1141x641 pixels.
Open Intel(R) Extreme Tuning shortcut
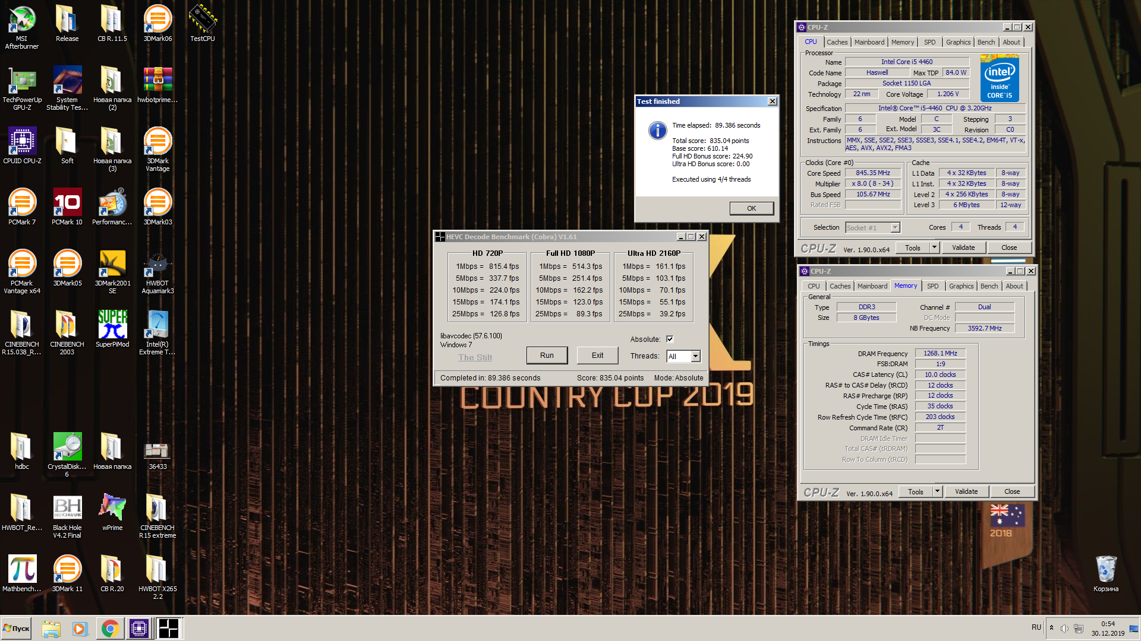157,332
